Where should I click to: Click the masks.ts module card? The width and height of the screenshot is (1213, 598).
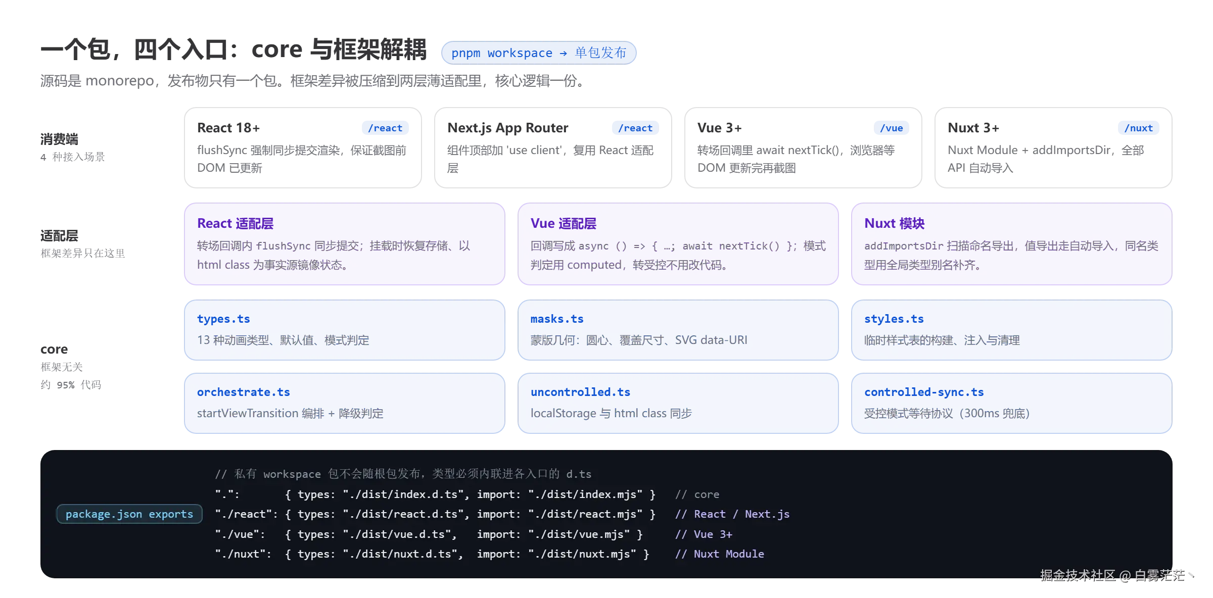678,330
